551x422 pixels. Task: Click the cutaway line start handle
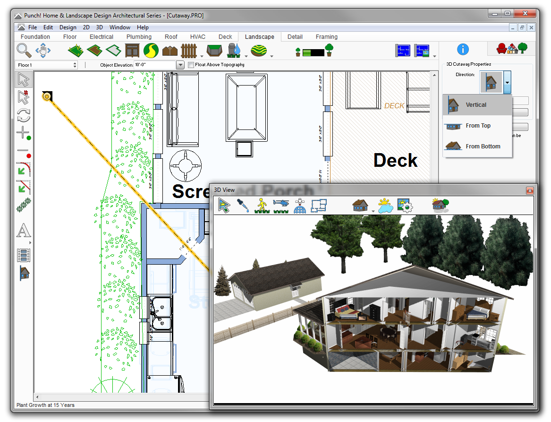tap(47, 96)
